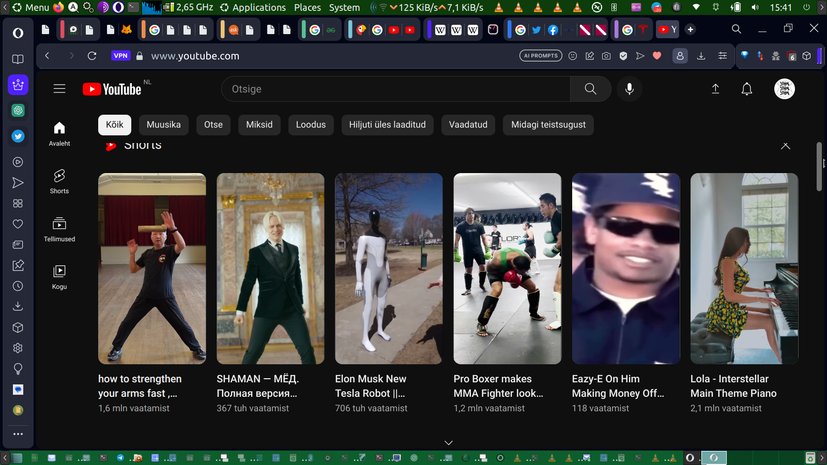The image size is (827, 465).
Task: Open the YouTube hamburger guide menu
Action: point(59,89)
